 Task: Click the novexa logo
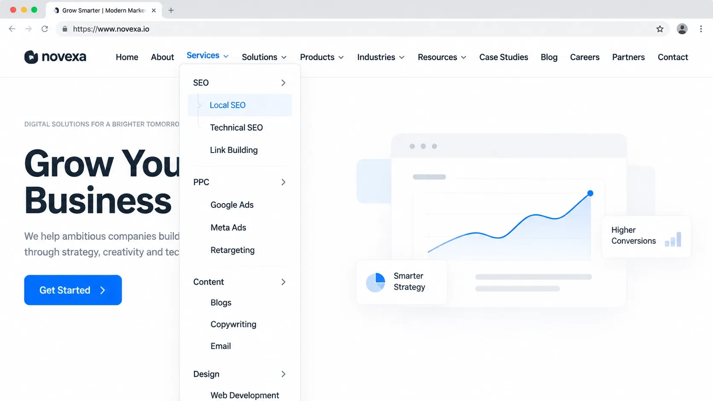[55, 57]
